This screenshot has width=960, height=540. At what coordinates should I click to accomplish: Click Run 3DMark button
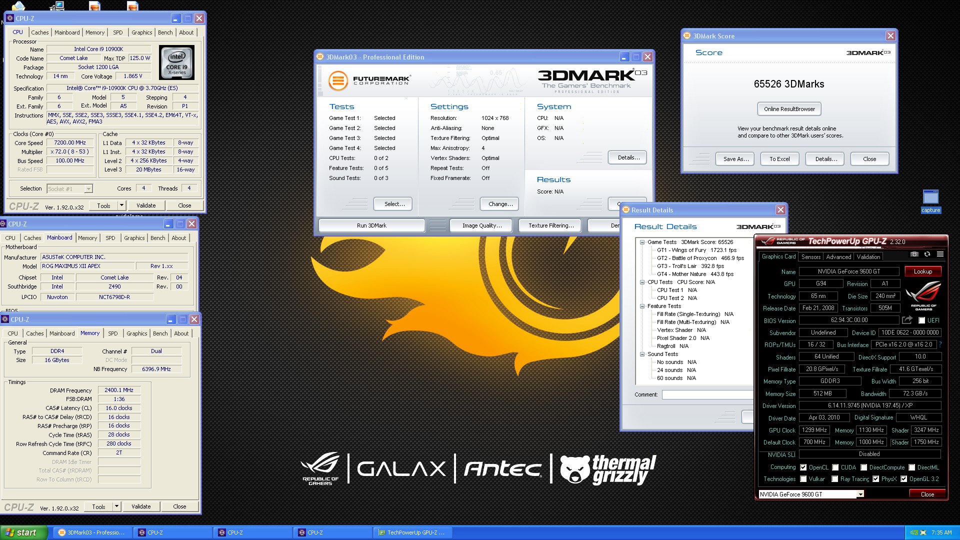coord(371,225)
